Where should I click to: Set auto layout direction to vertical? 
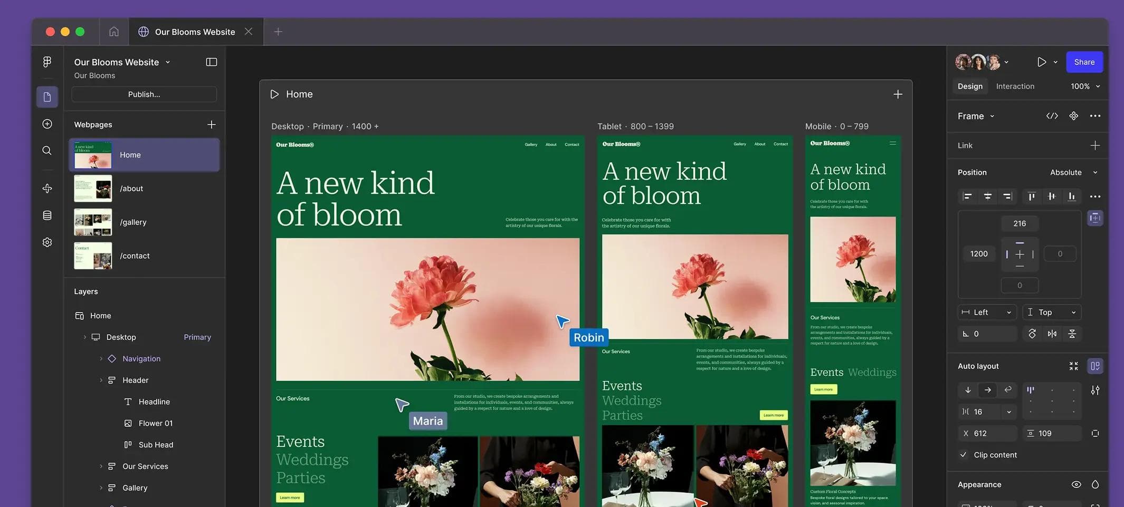pyautogui.click(x=968, y=390)
